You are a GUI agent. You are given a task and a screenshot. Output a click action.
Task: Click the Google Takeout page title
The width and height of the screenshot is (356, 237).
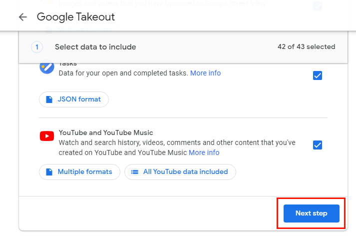tap(76, 17)
